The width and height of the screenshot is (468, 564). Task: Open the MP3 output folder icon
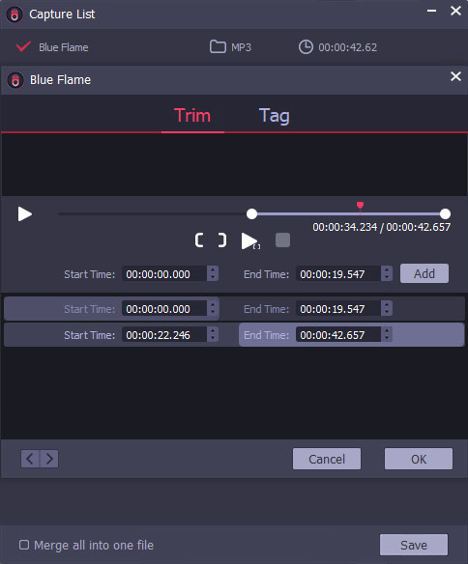(218, 46)
